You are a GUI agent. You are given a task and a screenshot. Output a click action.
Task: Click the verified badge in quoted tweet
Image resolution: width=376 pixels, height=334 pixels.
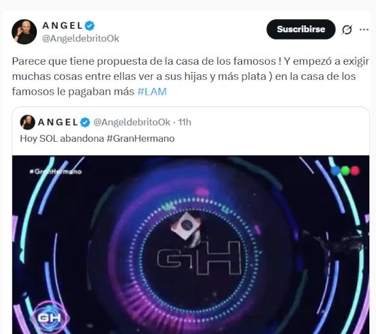(x=85, y=123)
